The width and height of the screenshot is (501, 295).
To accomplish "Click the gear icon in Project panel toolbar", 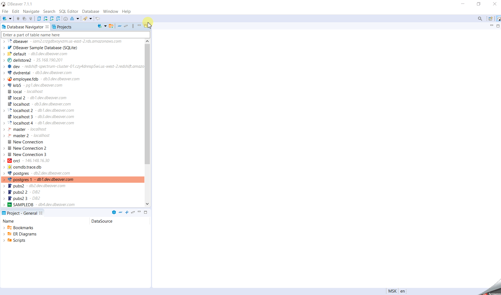I will click(x=114, y=212).
